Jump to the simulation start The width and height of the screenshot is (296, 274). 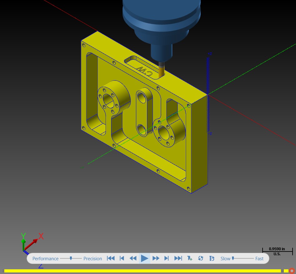coord(111,258)
